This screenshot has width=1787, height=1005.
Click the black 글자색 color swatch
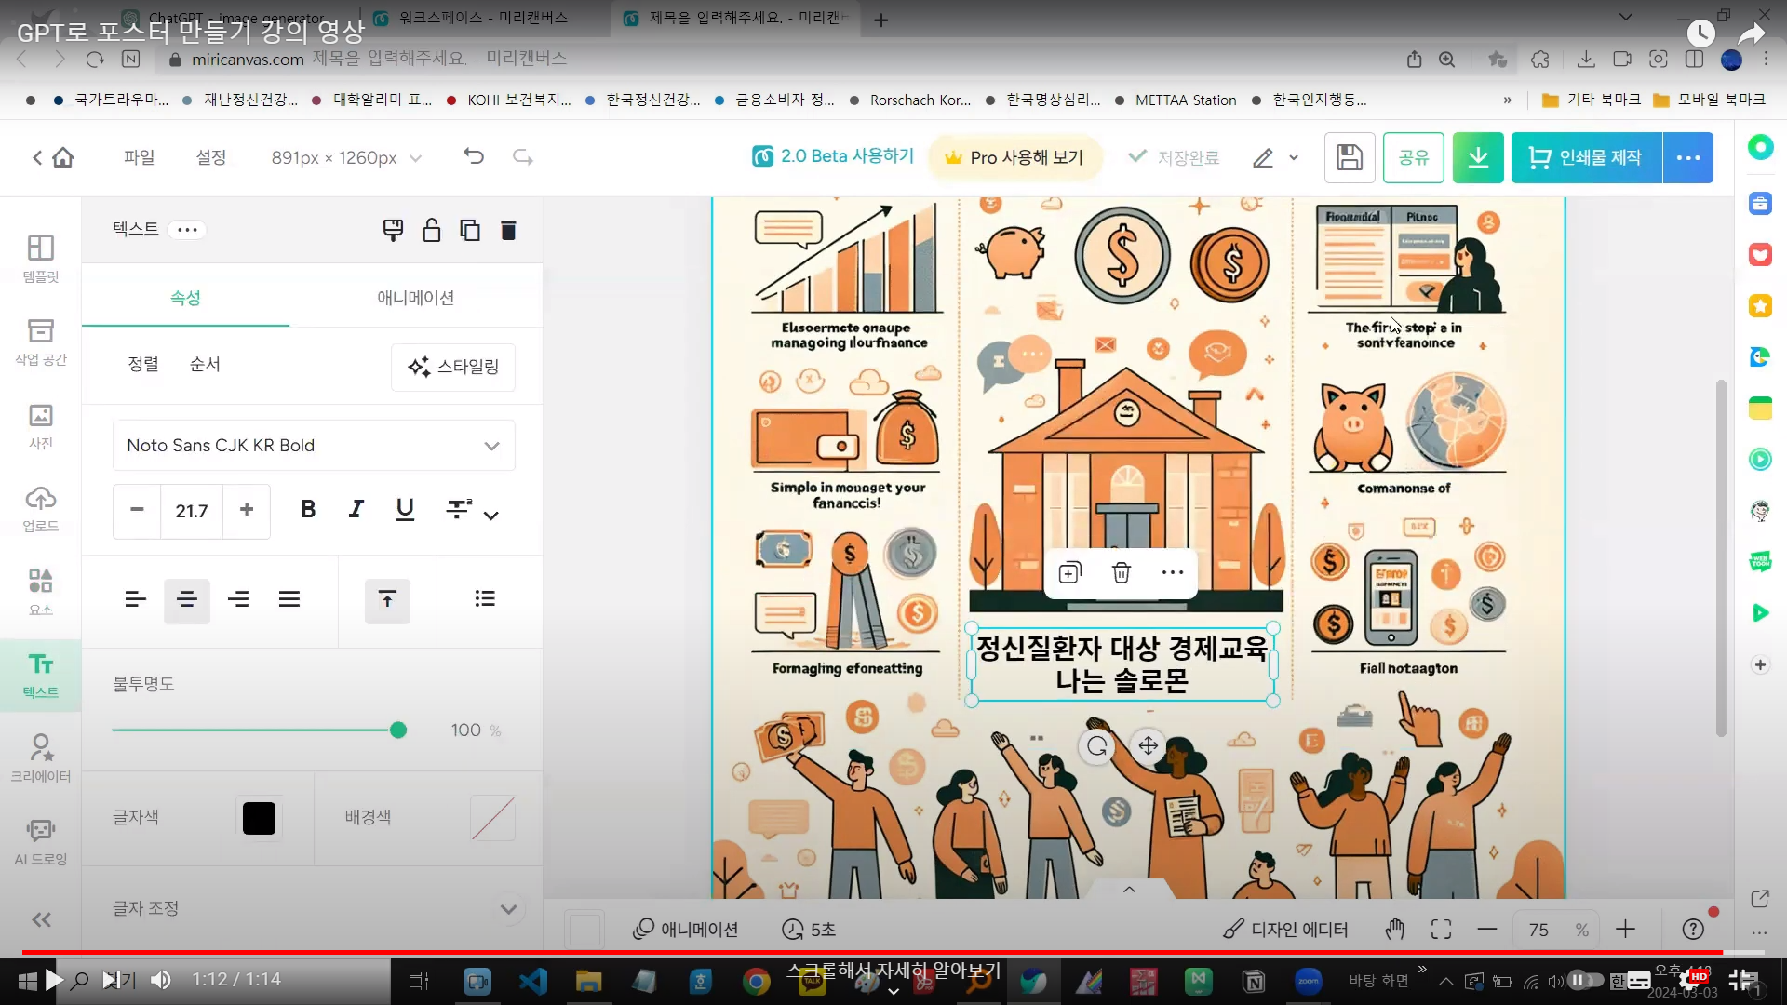click(x=259, y=818)
